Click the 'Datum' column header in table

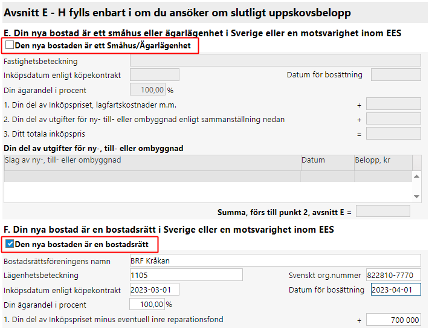pyautogui.click(x=327, y=163)
